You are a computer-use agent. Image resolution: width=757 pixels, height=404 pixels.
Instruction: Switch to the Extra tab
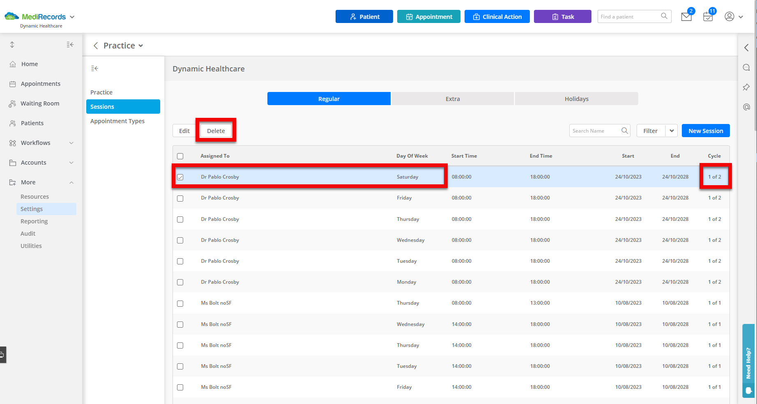tap(453, 99)
